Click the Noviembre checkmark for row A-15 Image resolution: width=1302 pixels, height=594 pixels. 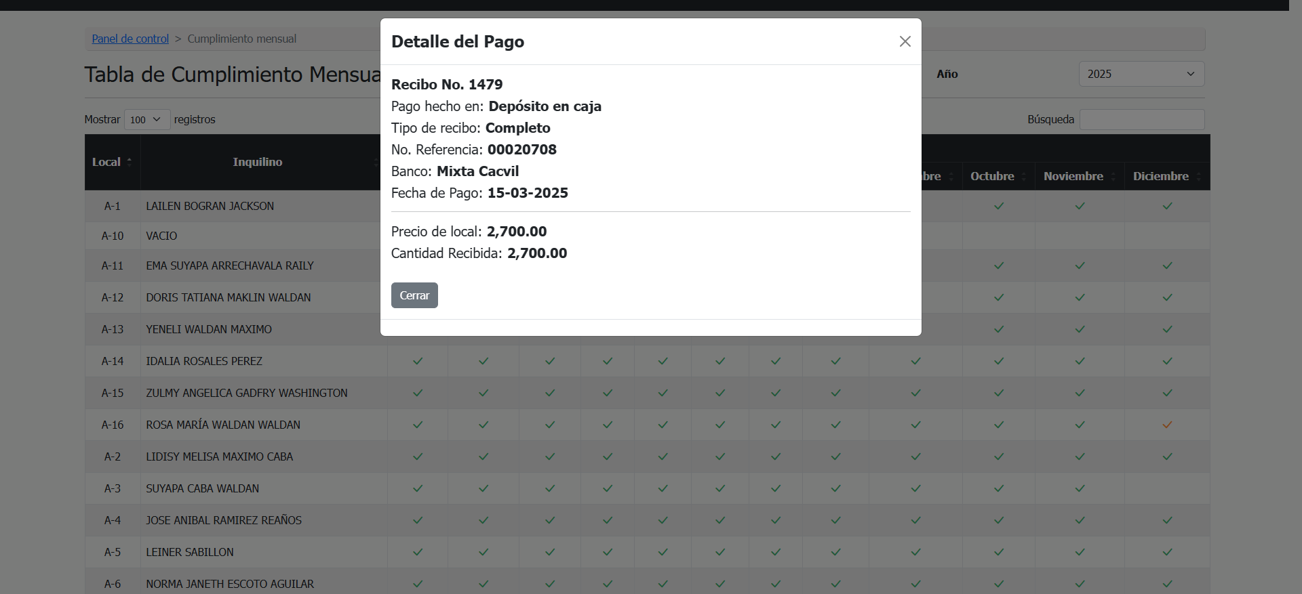tap(1080, 394)
